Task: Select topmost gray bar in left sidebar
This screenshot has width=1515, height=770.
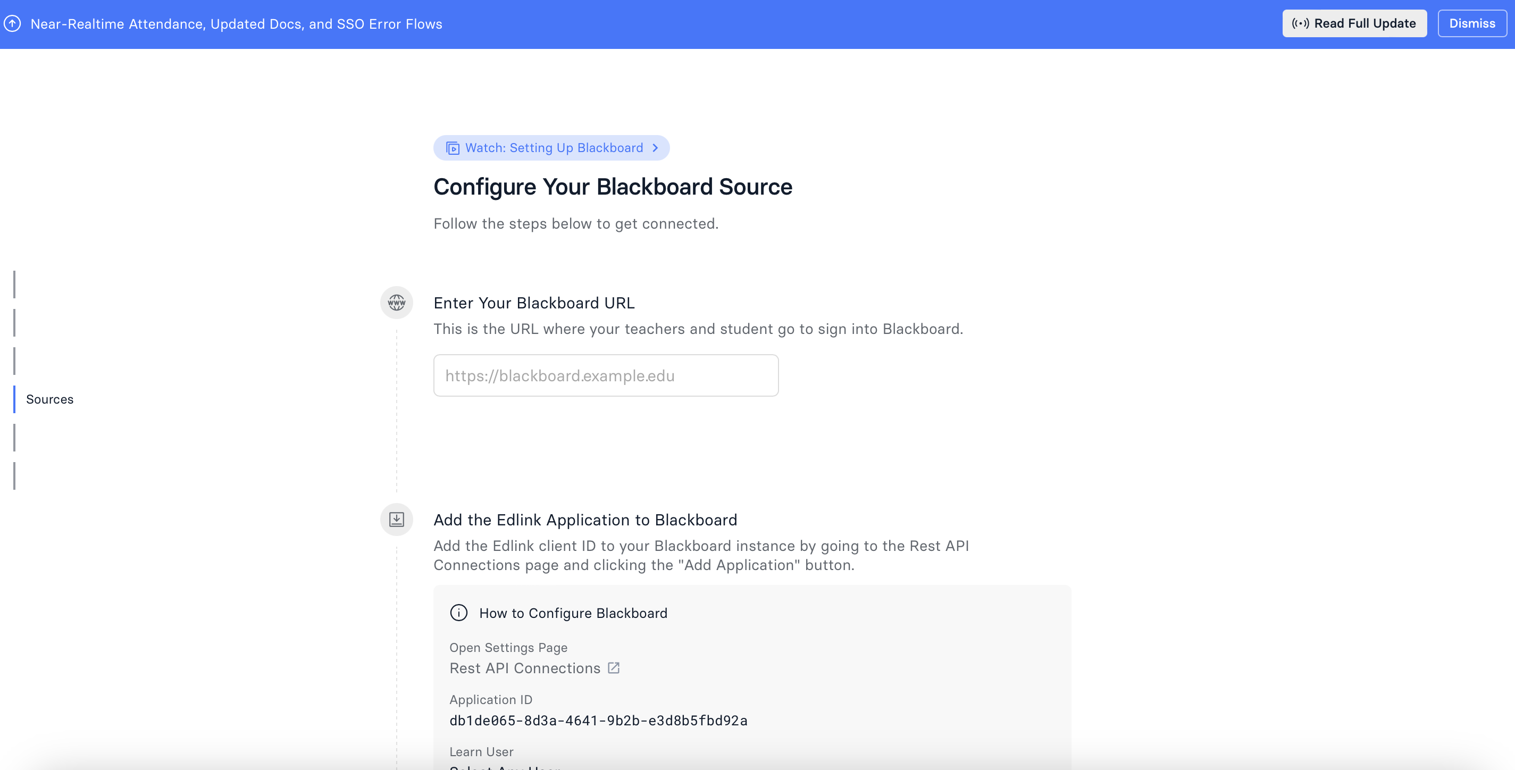Action: [15, 284]
